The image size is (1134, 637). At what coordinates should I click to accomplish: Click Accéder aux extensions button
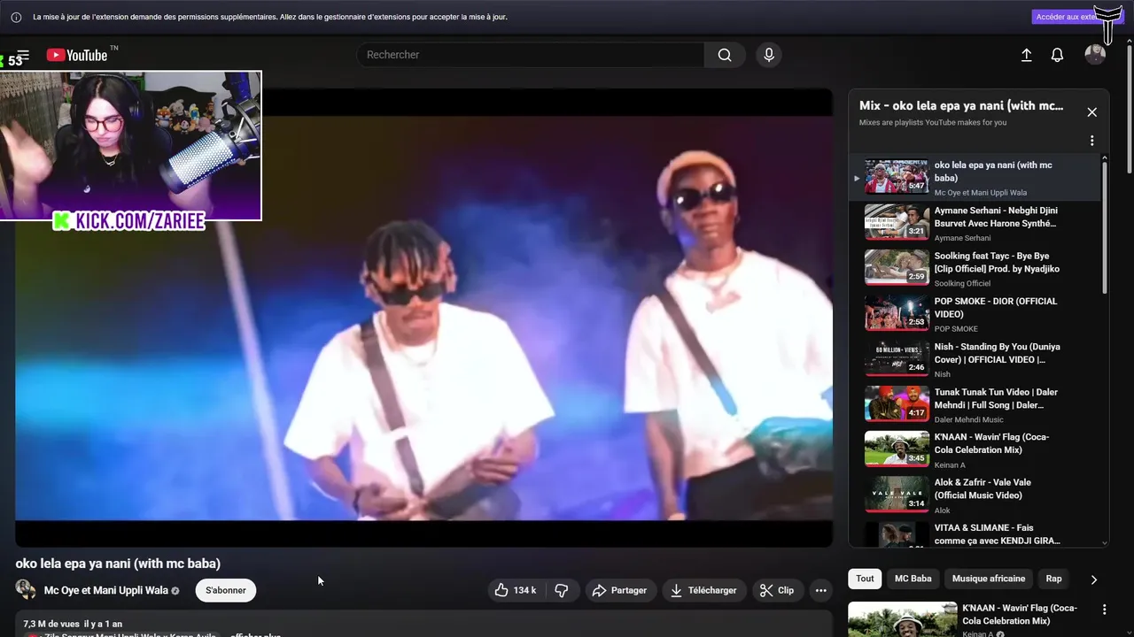tap(1065, 17)
